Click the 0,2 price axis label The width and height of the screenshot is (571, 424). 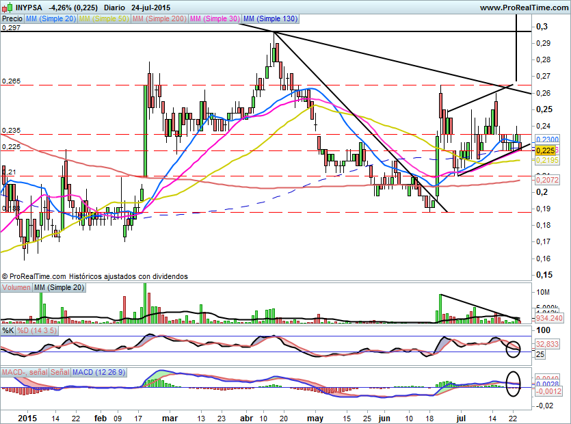(542, 192)
